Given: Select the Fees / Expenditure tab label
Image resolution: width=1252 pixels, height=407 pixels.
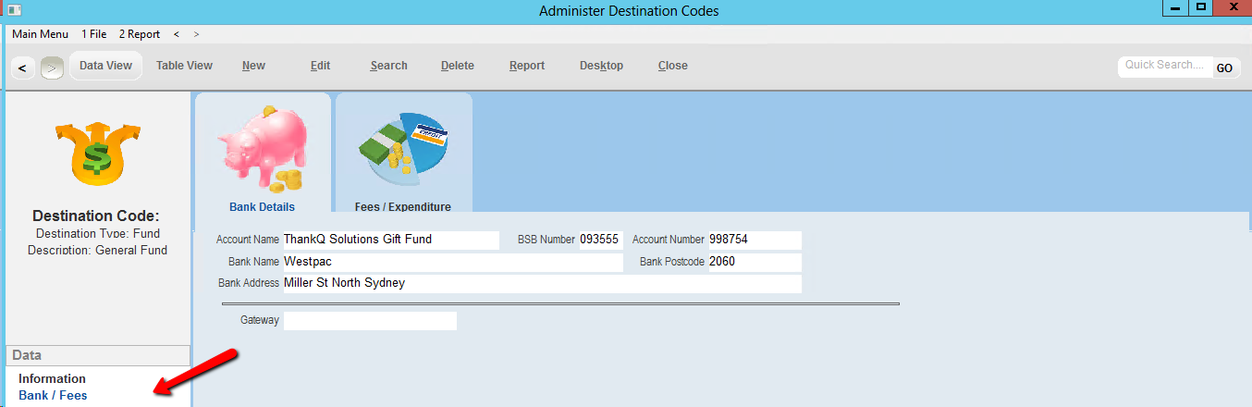Looking at the screenshot, I should pyautogui.click(x=403, y=207).
